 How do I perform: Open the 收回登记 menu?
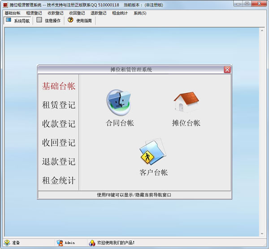[x=77, y=13]
